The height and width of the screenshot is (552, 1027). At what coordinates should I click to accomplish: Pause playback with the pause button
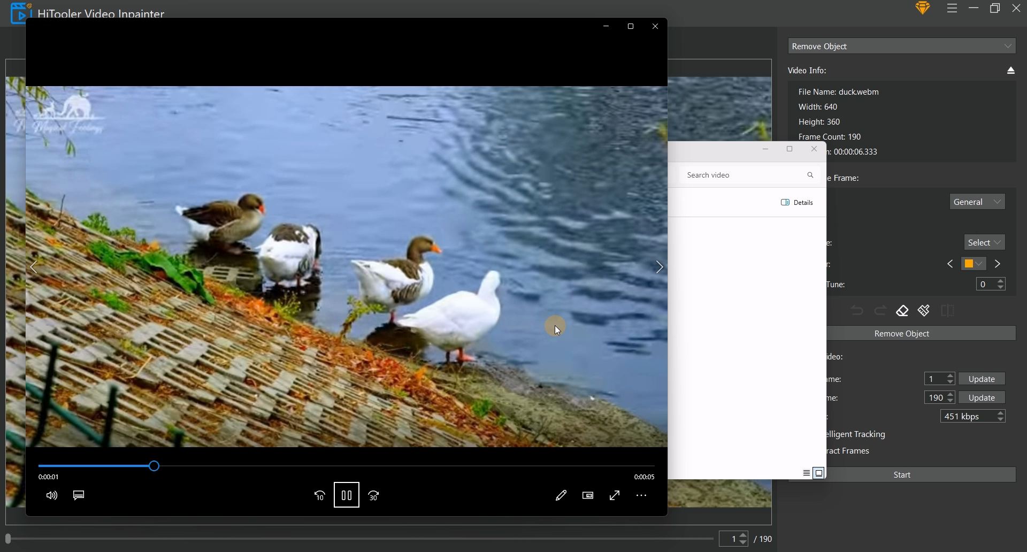coord(347,495)
